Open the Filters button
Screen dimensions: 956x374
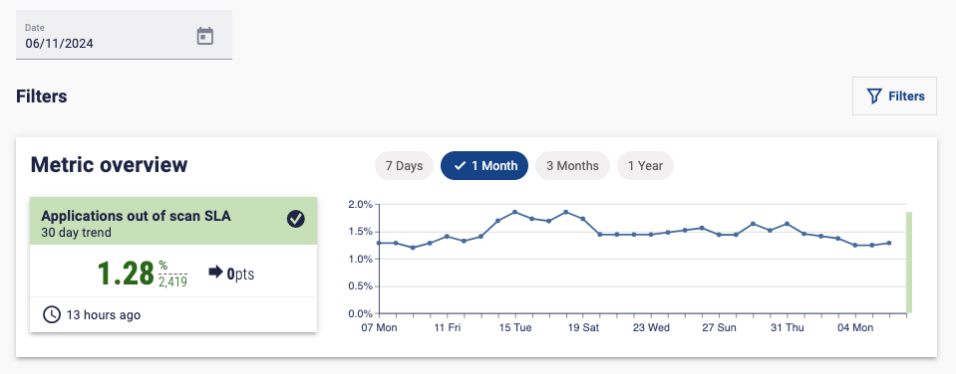coord(894,96)
